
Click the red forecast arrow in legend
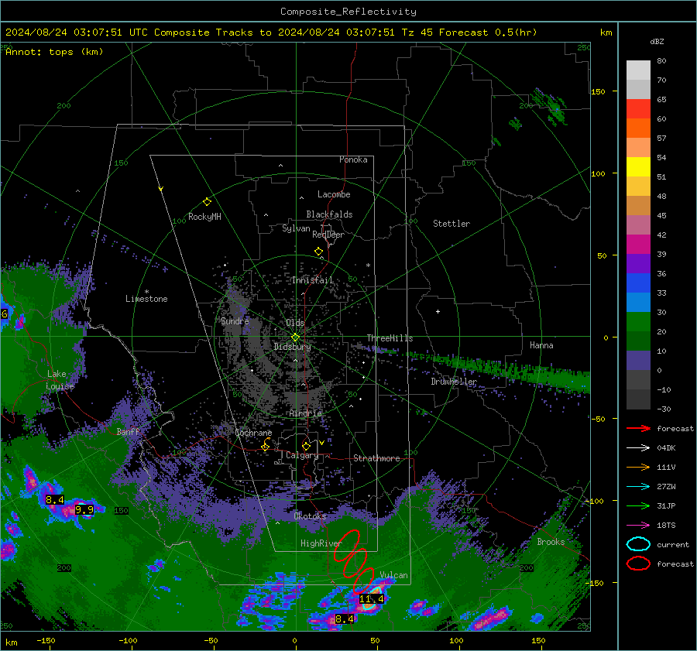coord(638,428)
